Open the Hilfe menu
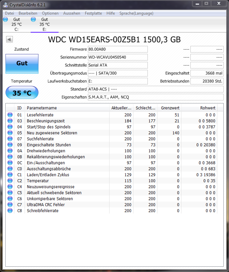 pos(111,13)
